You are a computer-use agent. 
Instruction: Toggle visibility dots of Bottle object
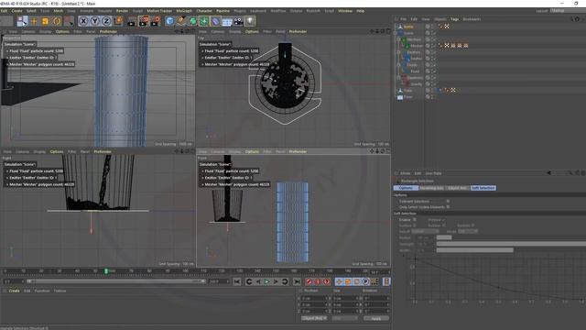[432, 27]
